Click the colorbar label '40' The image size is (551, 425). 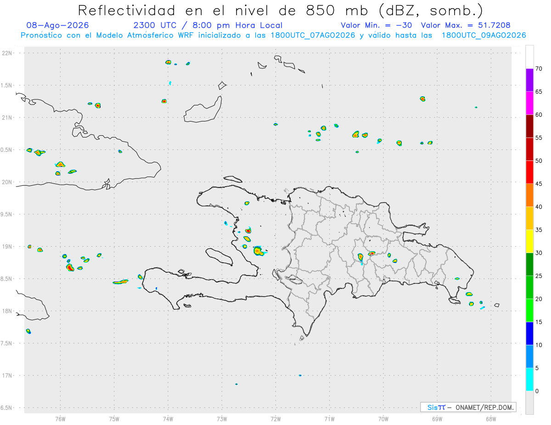click(x=539, y=207)
